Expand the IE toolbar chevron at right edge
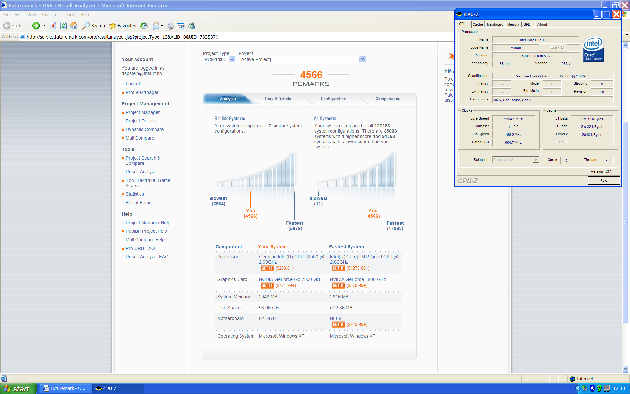 626,34
